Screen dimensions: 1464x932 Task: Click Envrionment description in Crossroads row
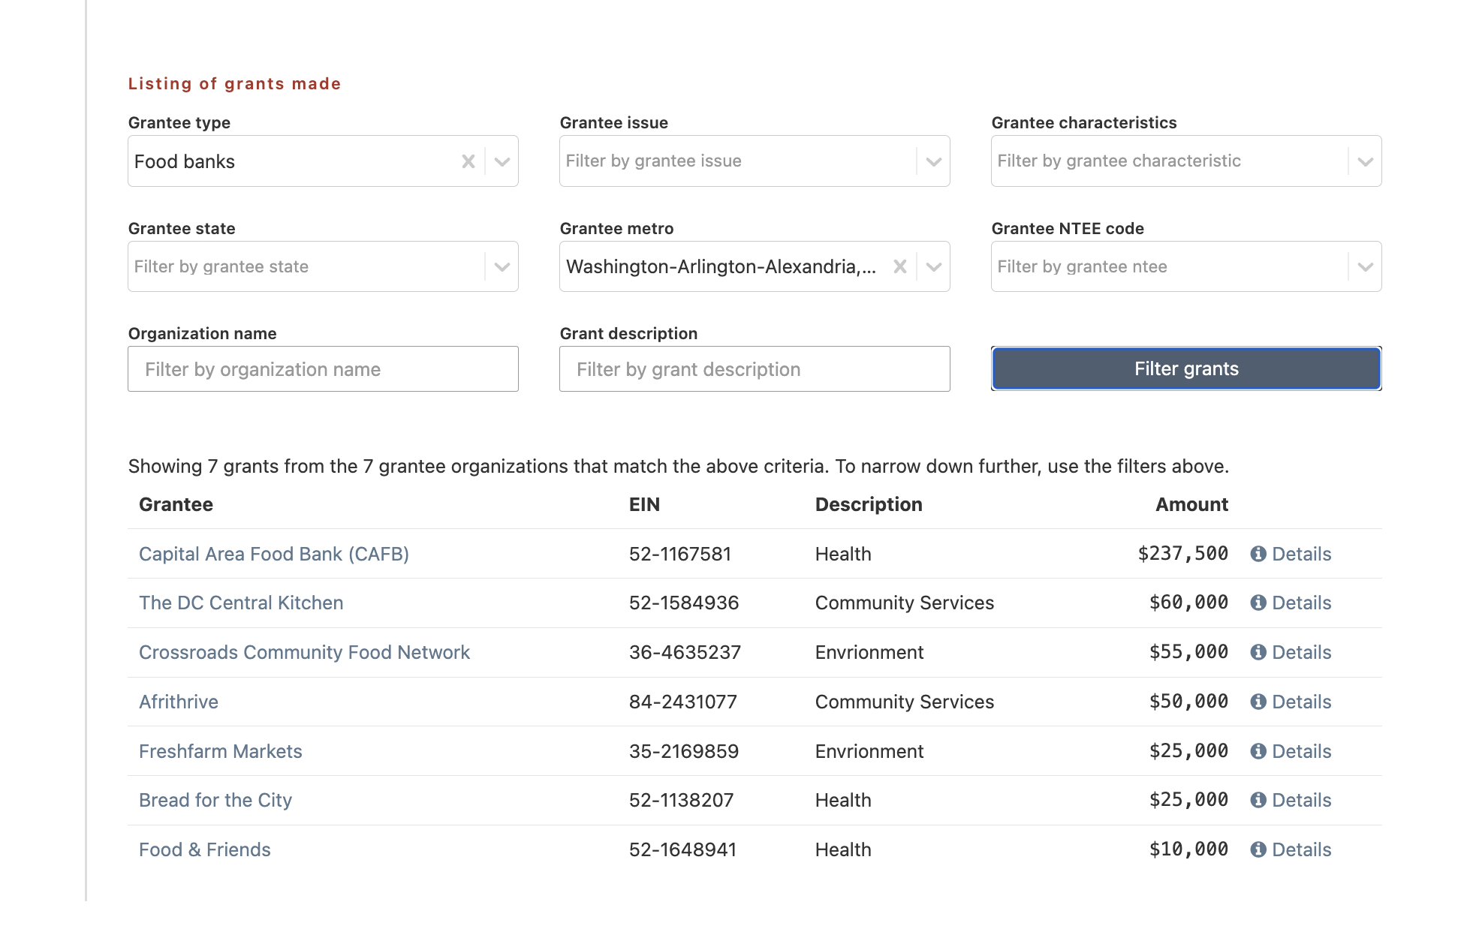tap(869, 652)
